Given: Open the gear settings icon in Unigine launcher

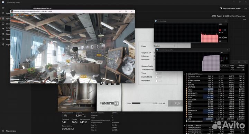Looking at the screenshot, I should point(101,83).
